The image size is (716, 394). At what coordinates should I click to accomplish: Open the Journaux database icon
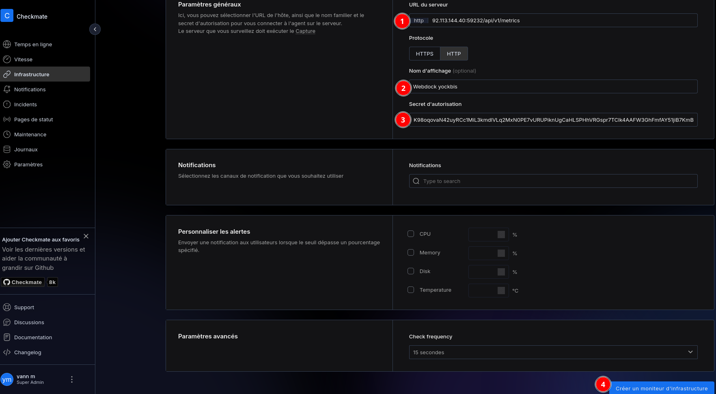click(7, 149)
